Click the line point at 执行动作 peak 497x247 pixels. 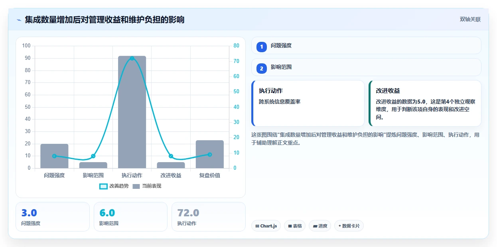(x=132, y=58)
